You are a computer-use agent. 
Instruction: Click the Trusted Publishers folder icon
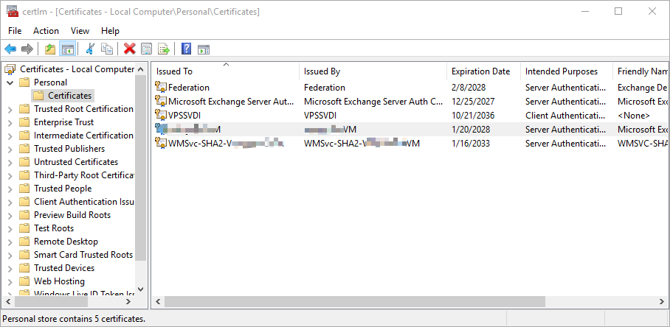[24, 149]
